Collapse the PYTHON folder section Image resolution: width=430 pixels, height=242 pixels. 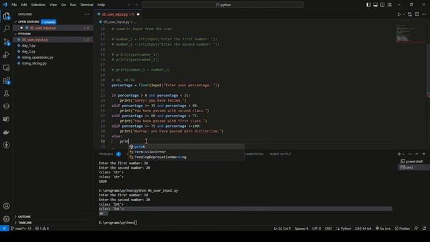pos(24,34)
